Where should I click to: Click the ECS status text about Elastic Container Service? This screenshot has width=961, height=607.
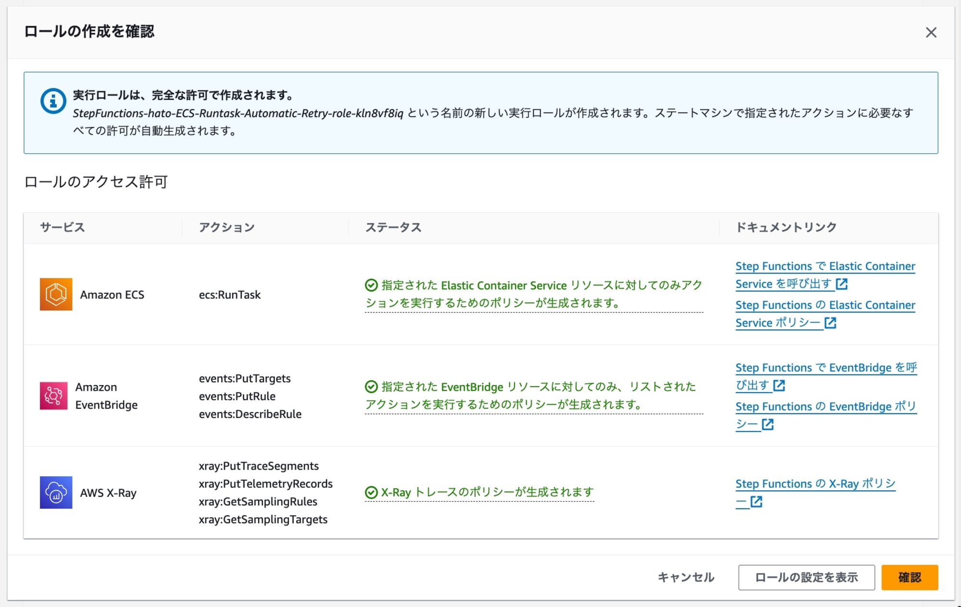(534, 294)
